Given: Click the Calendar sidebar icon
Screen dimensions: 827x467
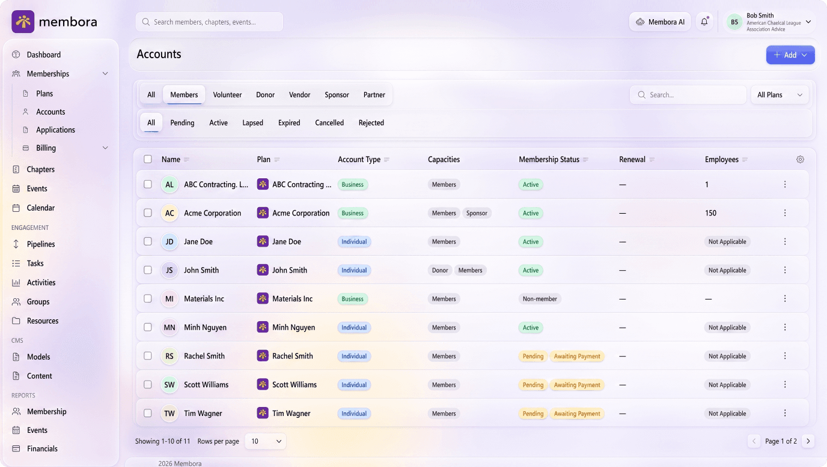Looking at the screenshot, I should click(x=16, y=208).
